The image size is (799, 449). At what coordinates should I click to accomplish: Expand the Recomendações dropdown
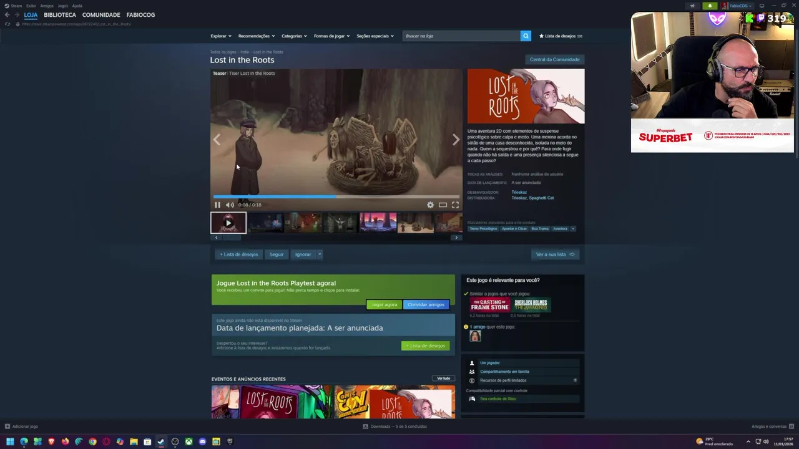pyautogui.click(x=257, y=36)
